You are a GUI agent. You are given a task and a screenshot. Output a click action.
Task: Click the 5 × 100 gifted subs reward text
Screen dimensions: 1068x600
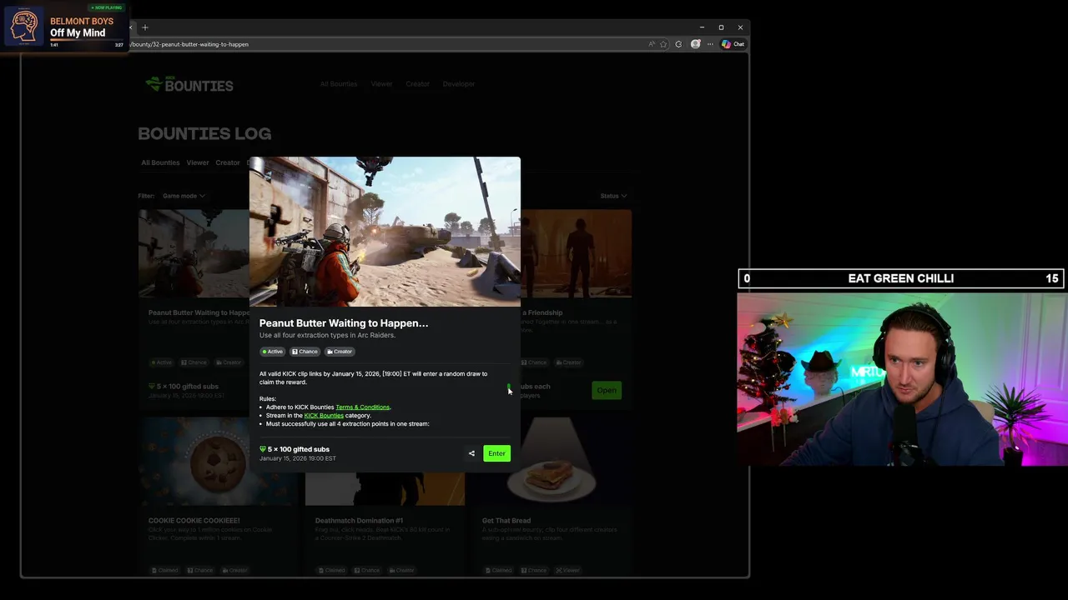[298, 449]
